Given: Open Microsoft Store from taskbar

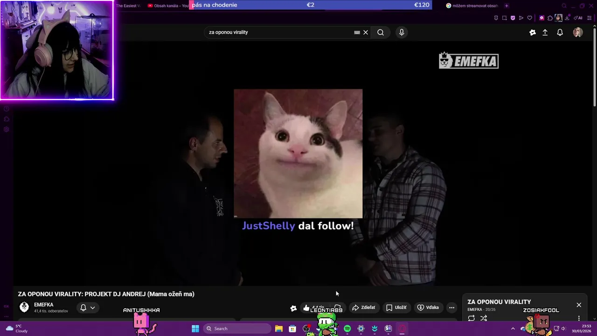Looking at the screenshot, I should click(292, 329).
